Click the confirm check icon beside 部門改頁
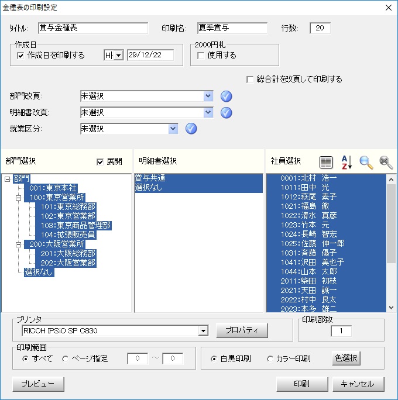 click(226, 96)
